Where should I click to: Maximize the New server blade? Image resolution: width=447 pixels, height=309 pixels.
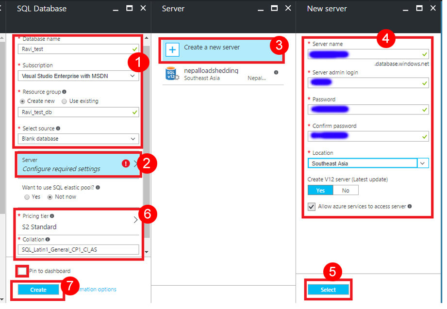click(x=419, y=8)
